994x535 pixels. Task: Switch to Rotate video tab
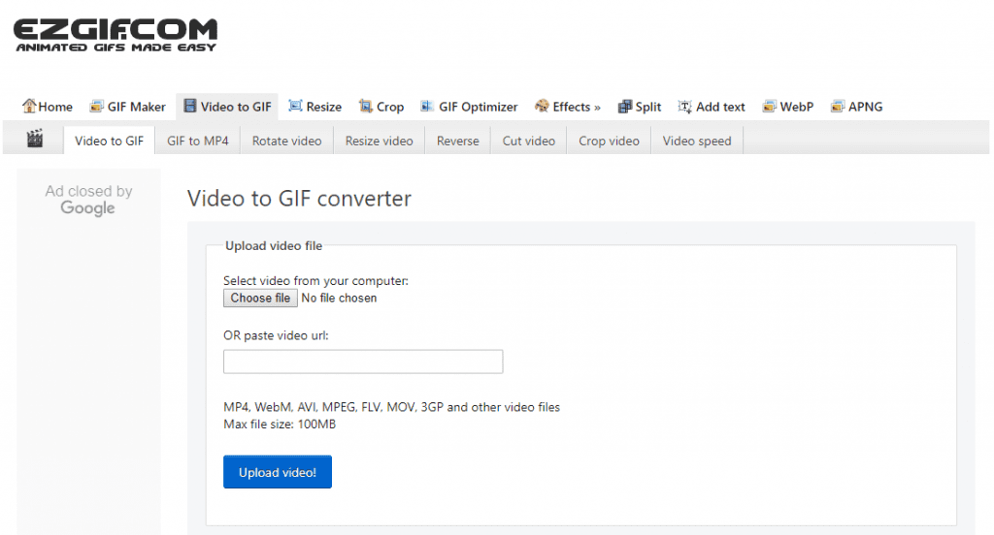coord(286,141)
